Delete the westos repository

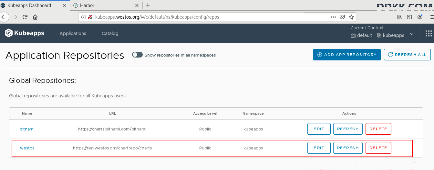point(378,148)
